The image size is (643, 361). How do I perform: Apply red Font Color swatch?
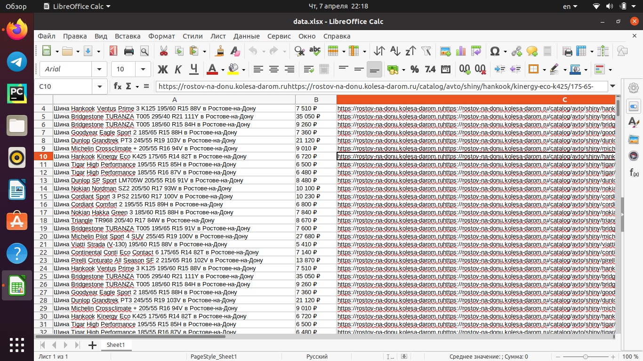click(x=212, y=69)
